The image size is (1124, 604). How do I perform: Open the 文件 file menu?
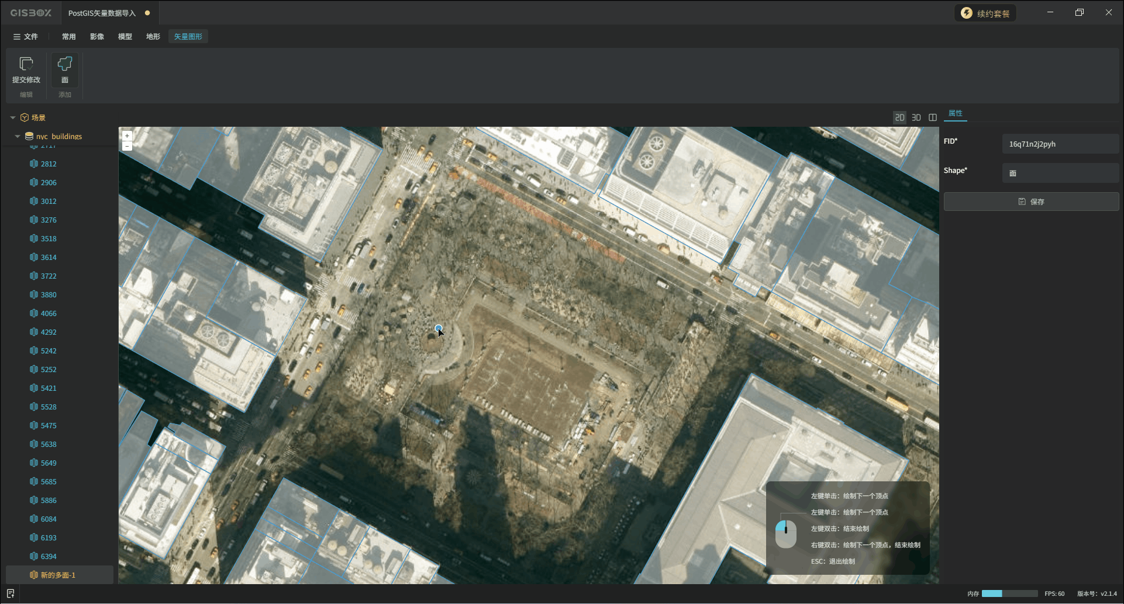click(26, 37)
